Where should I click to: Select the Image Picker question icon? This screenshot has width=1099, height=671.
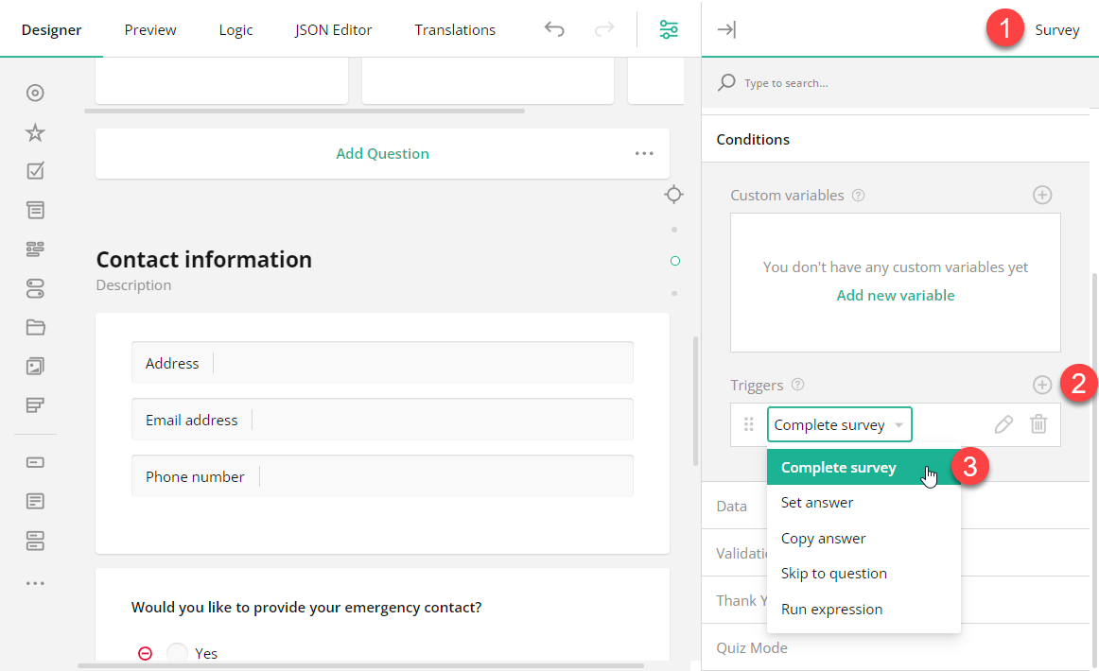click(x=35, y=366)
